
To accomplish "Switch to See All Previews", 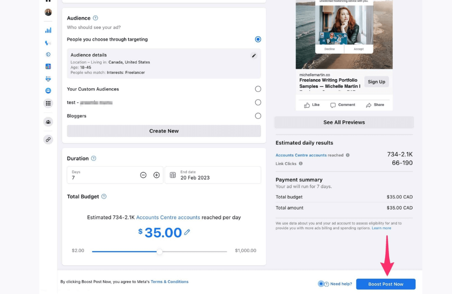I will click(x=344, y=122).
